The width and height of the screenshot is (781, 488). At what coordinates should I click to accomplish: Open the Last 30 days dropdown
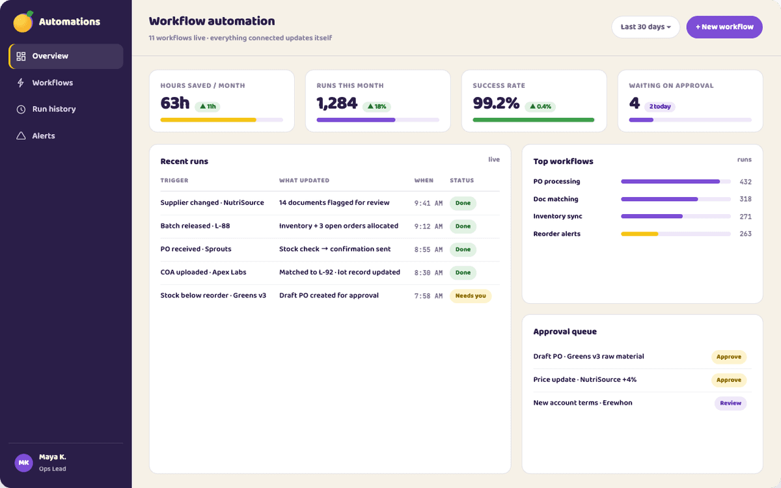click(x=646, y=27)
